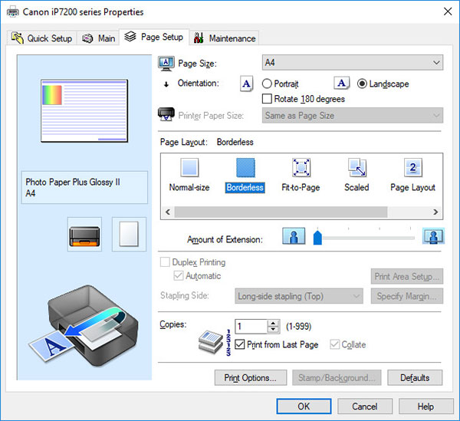Pick the Page Layout icon
The image size is (460, 421).
coord(412,167)
